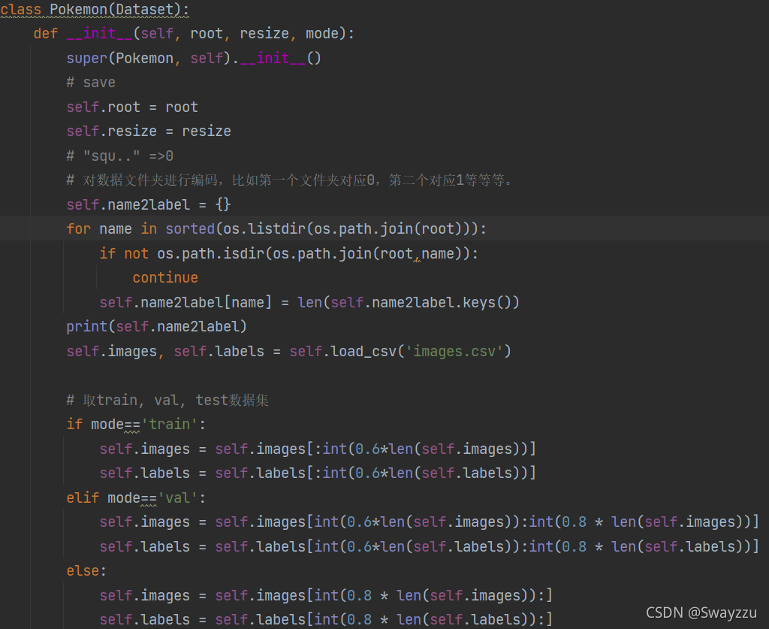Click the self.labels slice from int(0.8 * len line

326,620
